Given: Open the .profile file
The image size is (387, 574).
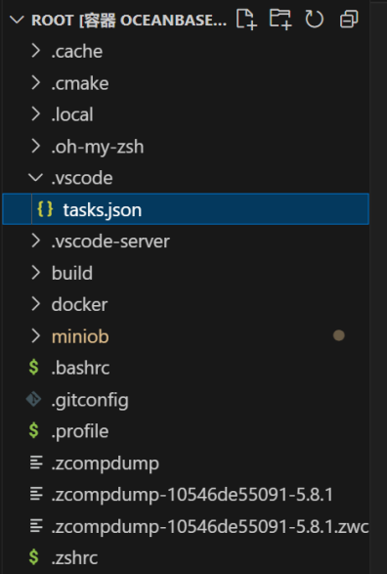Looking at the screenshot, I should (186, 431).
